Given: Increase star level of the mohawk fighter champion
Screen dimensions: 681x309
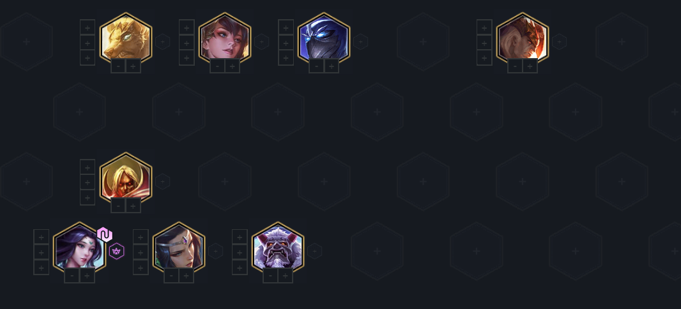Looking at the screenshot, I should [x=530, y=66].
